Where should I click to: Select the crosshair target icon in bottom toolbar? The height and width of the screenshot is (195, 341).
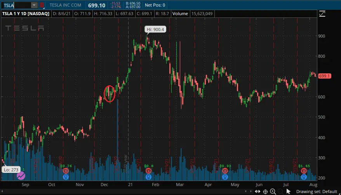265,192
